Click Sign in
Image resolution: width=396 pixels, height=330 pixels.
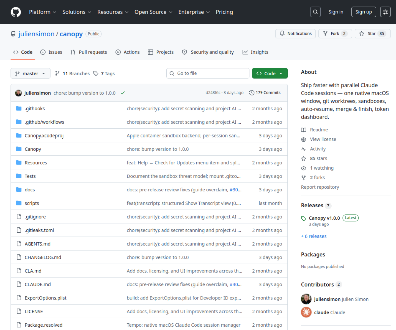[x=336, y=12]
